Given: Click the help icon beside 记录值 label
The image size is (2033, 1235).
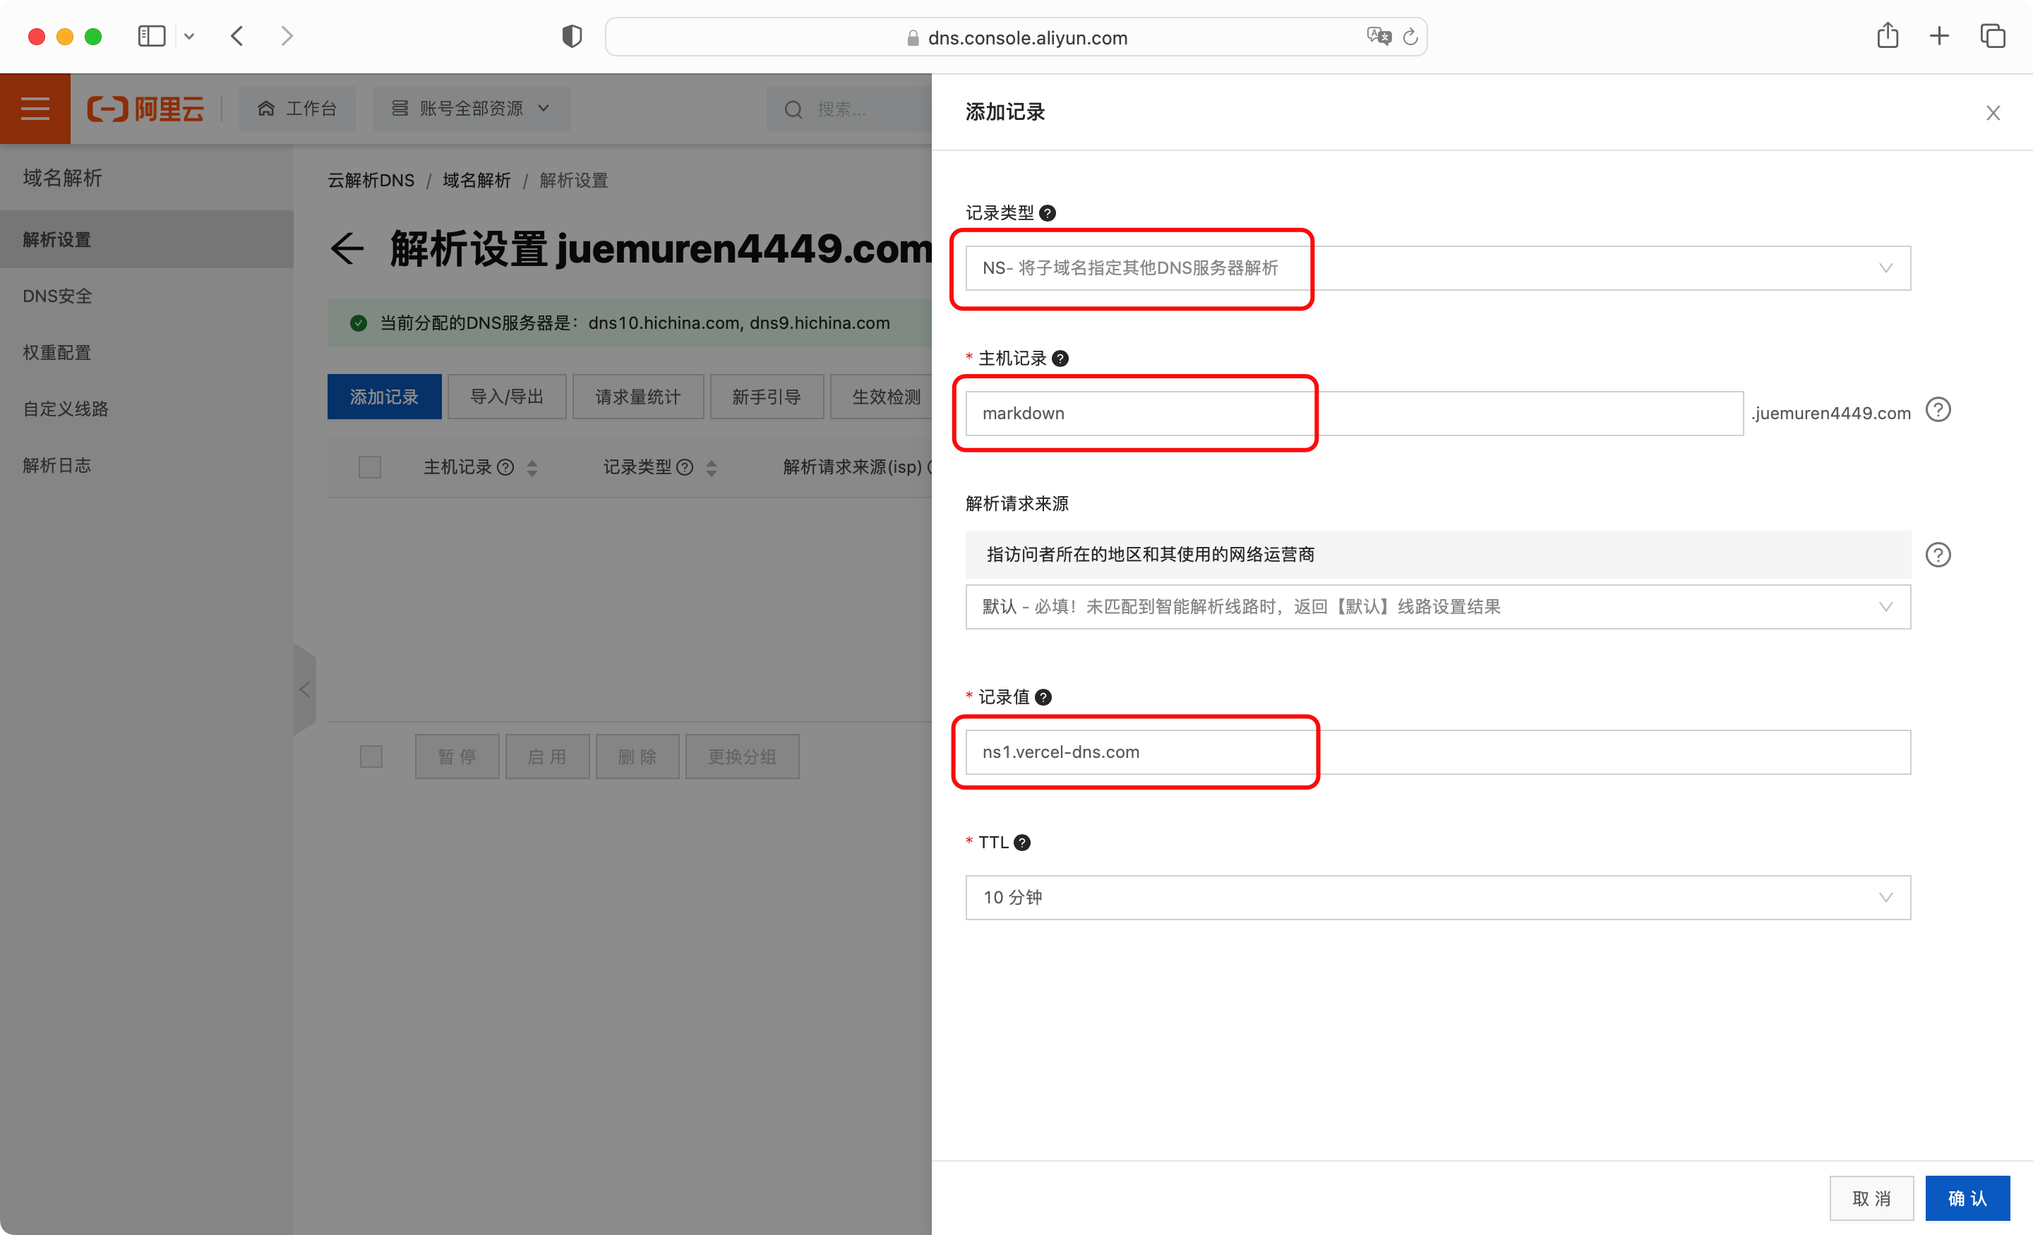Looking at the screenshot, I should [x=1043, y=697].
